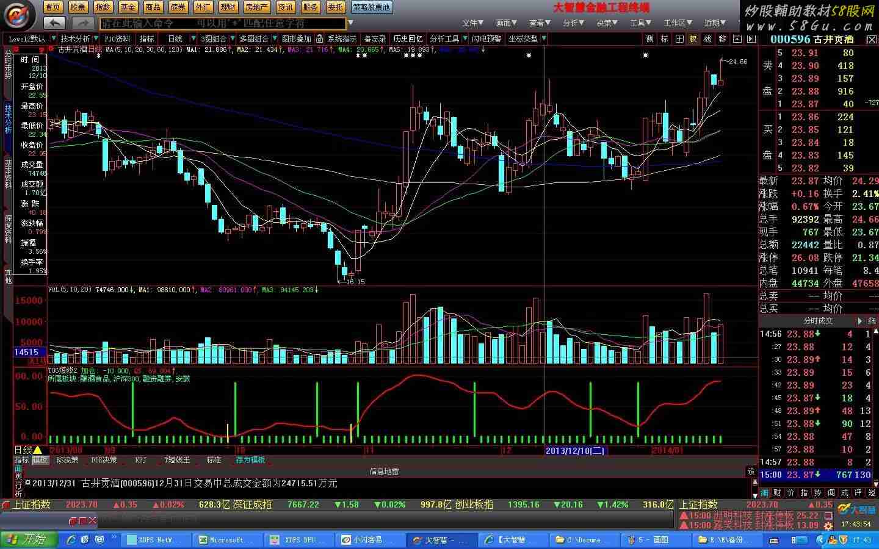This screenshot has height=549, width=879.
Task: Click the 存为模板 tab
Action: click(x=250, y=460)
